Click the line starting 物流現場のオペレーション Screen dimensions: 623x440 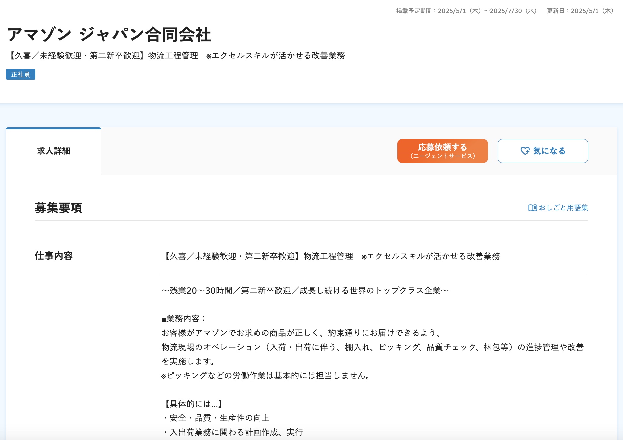coord(373,347)
